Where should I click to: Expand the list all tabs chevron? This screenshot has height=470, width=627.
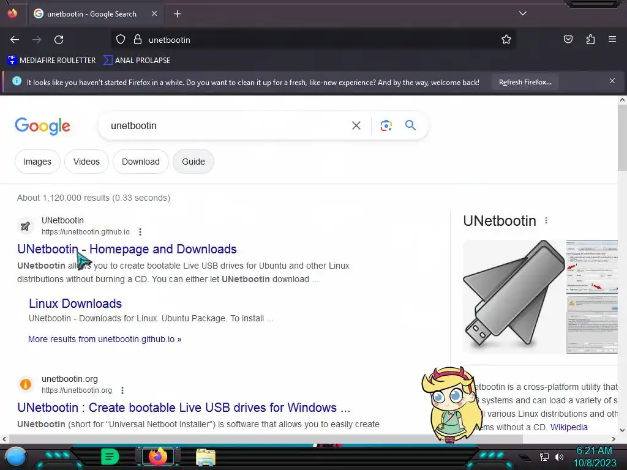tap(523, 13)
